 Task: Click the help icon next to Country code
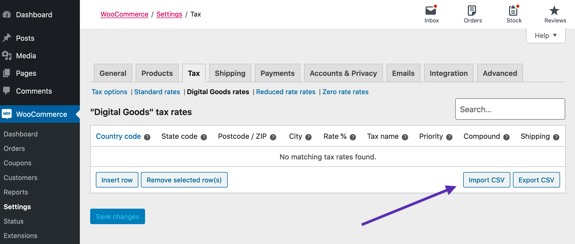tap(147, 137)
